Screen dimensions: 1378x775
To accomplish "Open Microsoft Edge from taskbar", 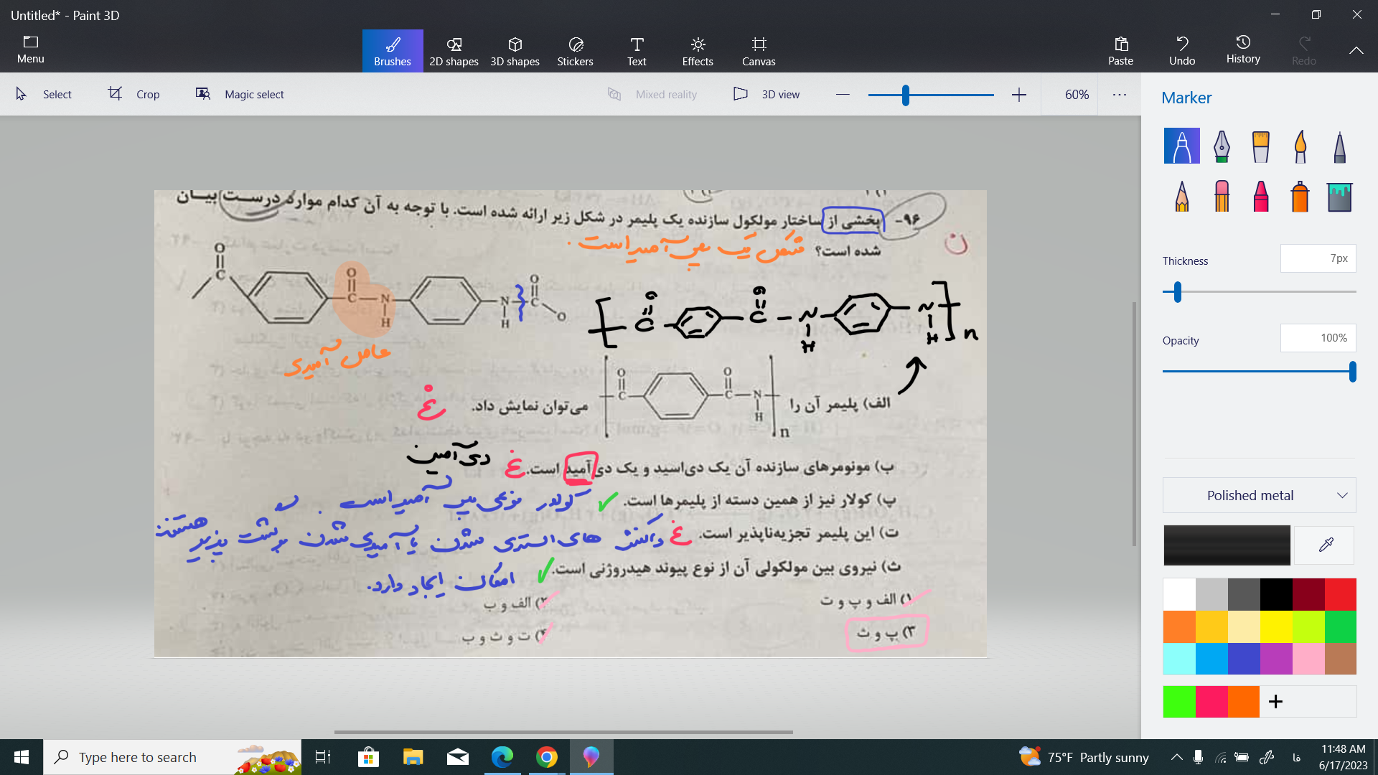I will [502, 757].
